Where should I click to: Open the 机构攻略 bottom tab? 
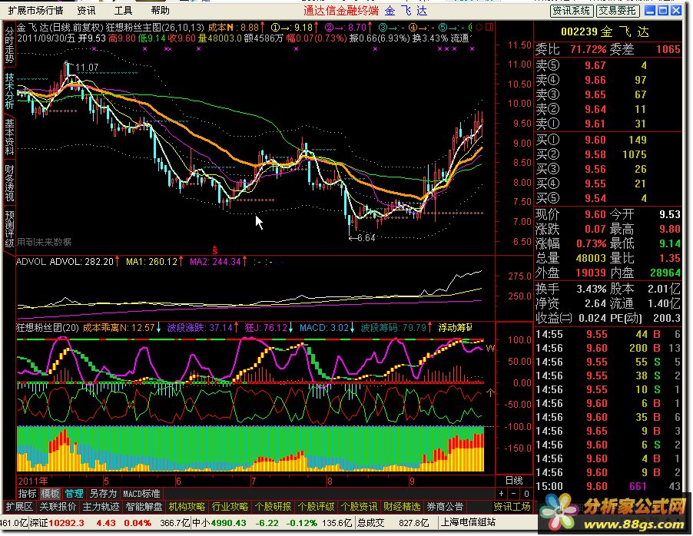pyautogui.click(x=187, y=506)
